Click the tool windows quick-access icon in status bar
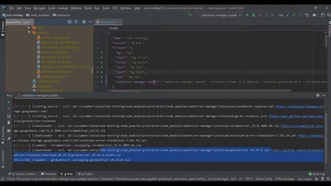 tap(3, 179)
